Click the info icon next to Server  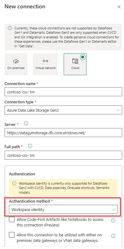[26, 123]
